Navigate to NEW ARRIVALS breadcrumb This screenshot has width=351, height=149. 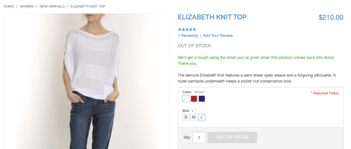tap(52, 6)
